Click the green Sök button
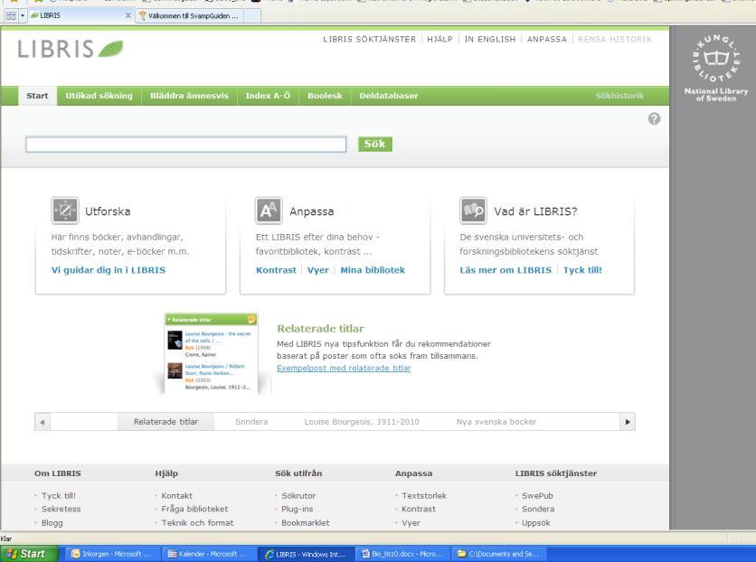The height and width of the screenshot is (562, 756). (375, 144)
